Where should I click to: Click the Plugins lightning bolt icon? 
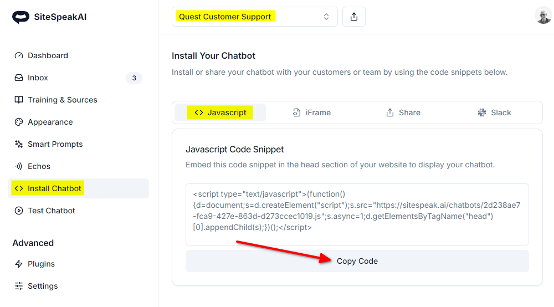point(19,264)
